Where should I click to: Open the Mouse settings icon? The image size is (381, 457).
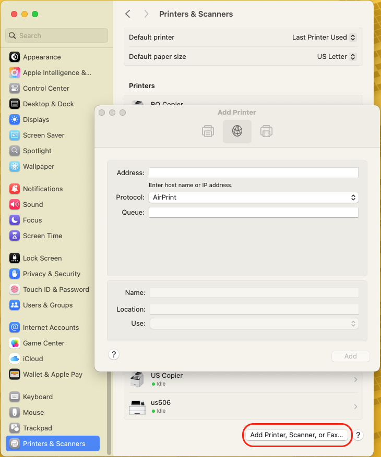tap(14, 412)
